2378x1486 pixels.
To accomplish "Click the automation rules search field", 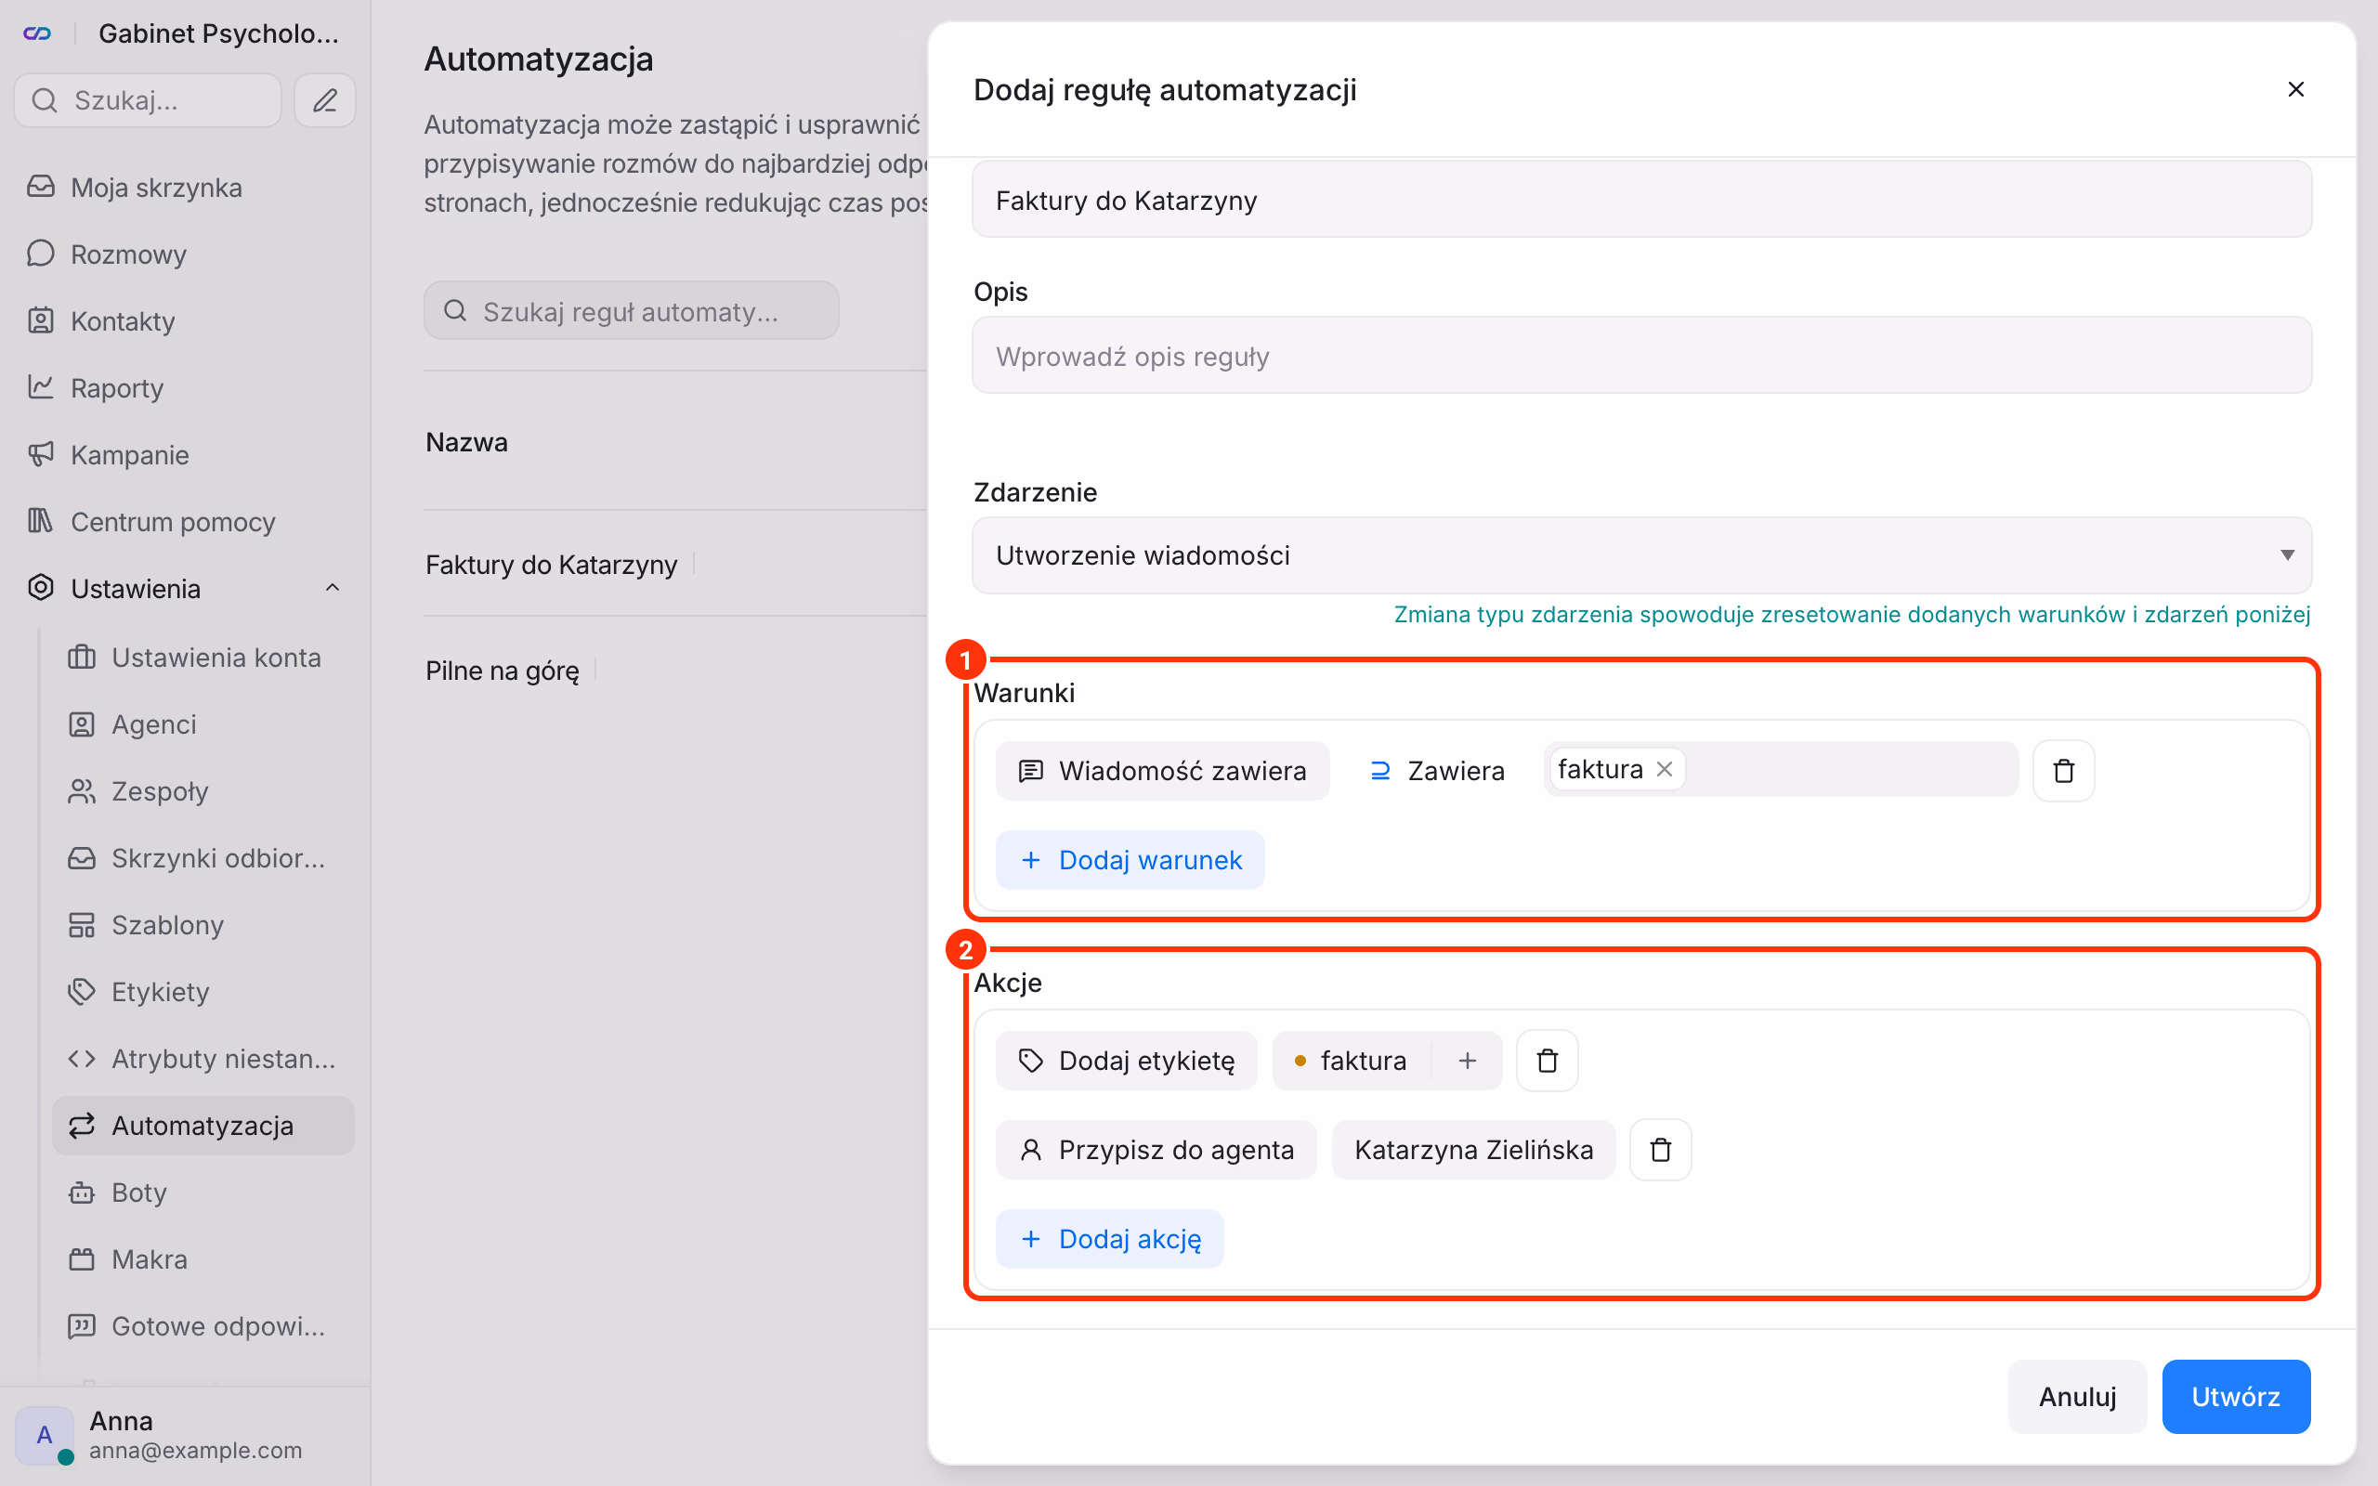I will 631,310.
